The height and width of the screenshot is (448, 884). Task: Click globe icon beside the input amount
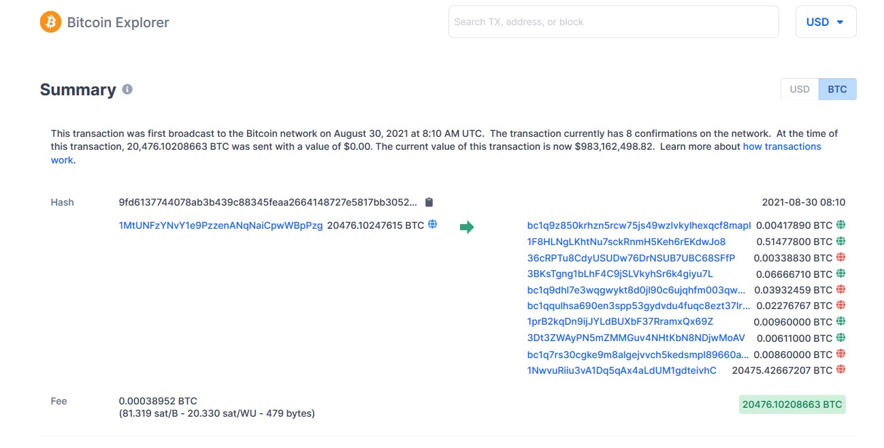[432, 225]
